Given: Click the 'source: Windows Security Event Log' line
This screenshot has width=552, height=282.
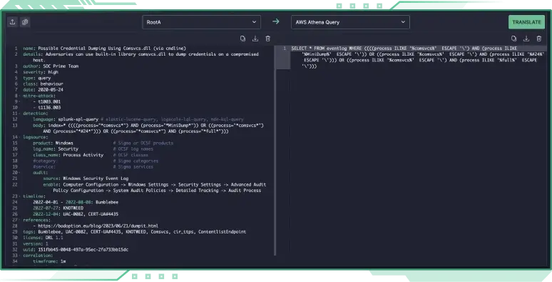Looking at the screenshot, I should (86, 178).
